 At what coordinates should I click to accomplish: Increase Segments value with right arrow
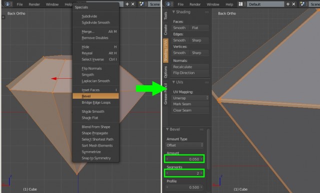pos(201,173)
